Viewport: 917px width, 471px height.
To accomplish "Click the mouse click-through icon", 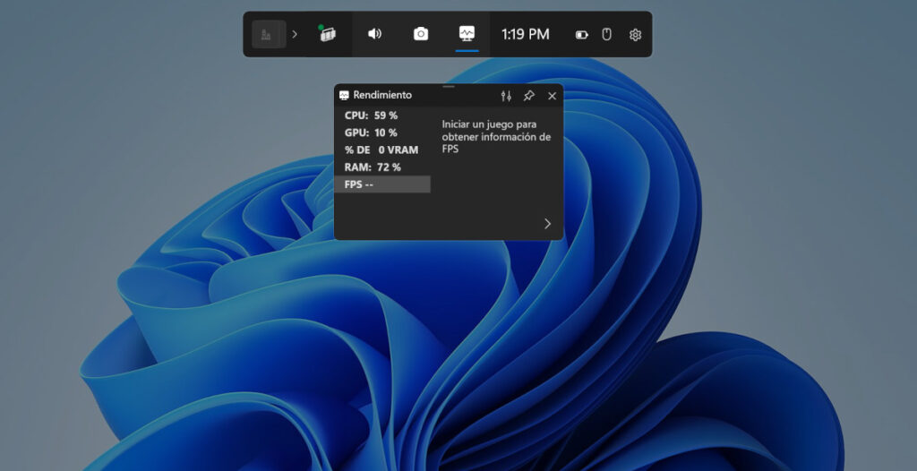I will click(606, 35).
